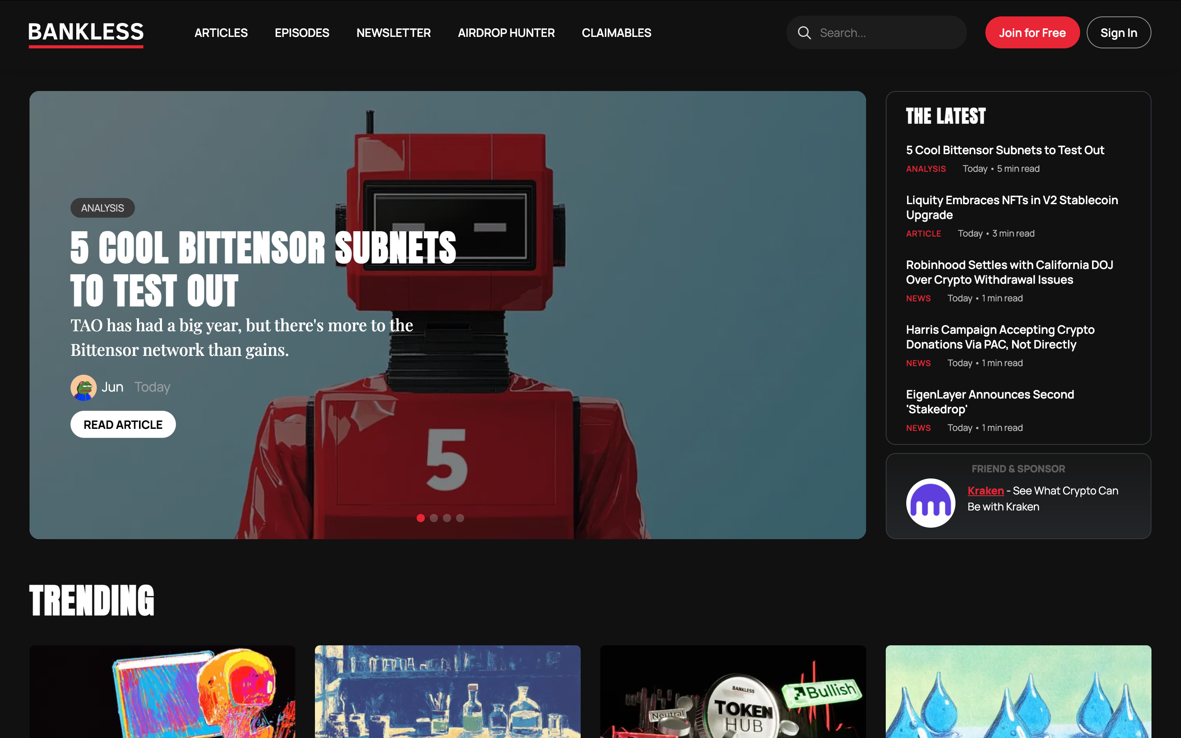Click the 'Today • 3 min read' text
1181x738 pixels.
pyautogui.click(x=996, y=234)
